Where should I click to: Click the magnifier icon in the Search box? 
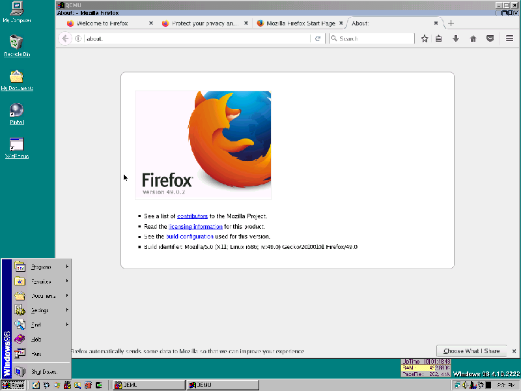pos(334,38)
